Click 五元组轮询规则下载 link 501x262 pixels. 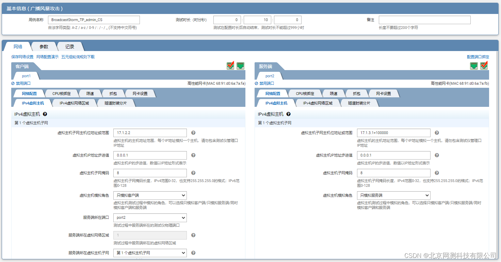(x=78, y=57)
